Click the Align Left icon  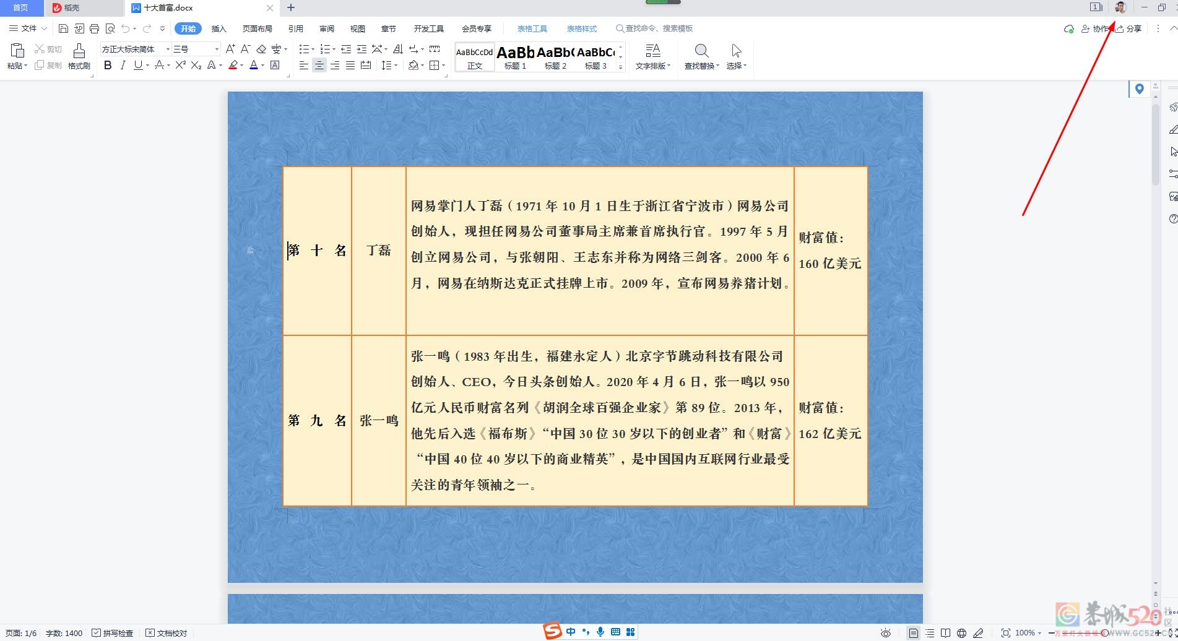(304, 65)
